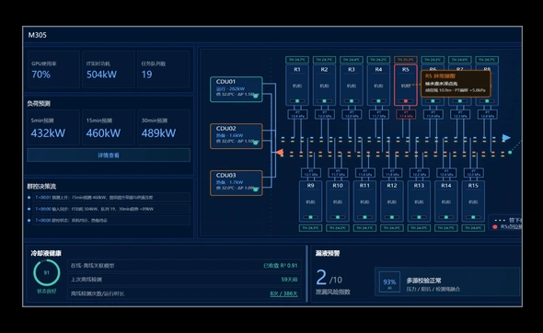The width and height of the screenshot is (543, 333).
Task: Click the red alarm indicator on rack R5
Action: (406, 101)
